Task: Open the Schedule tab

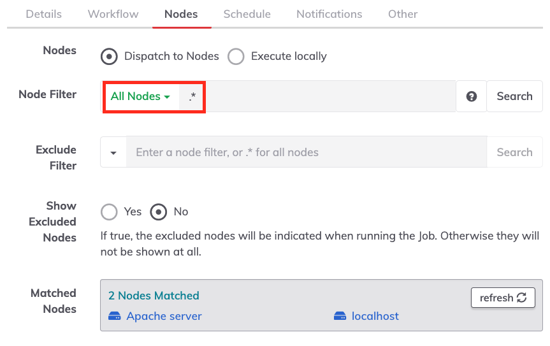Action: click(247, 14)
